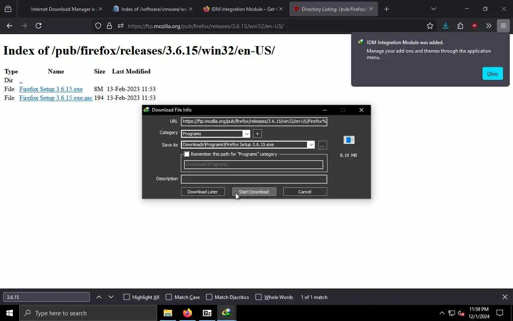Minimize Download File Info dialog
This screenshot has height=321, width=513.
325,110
